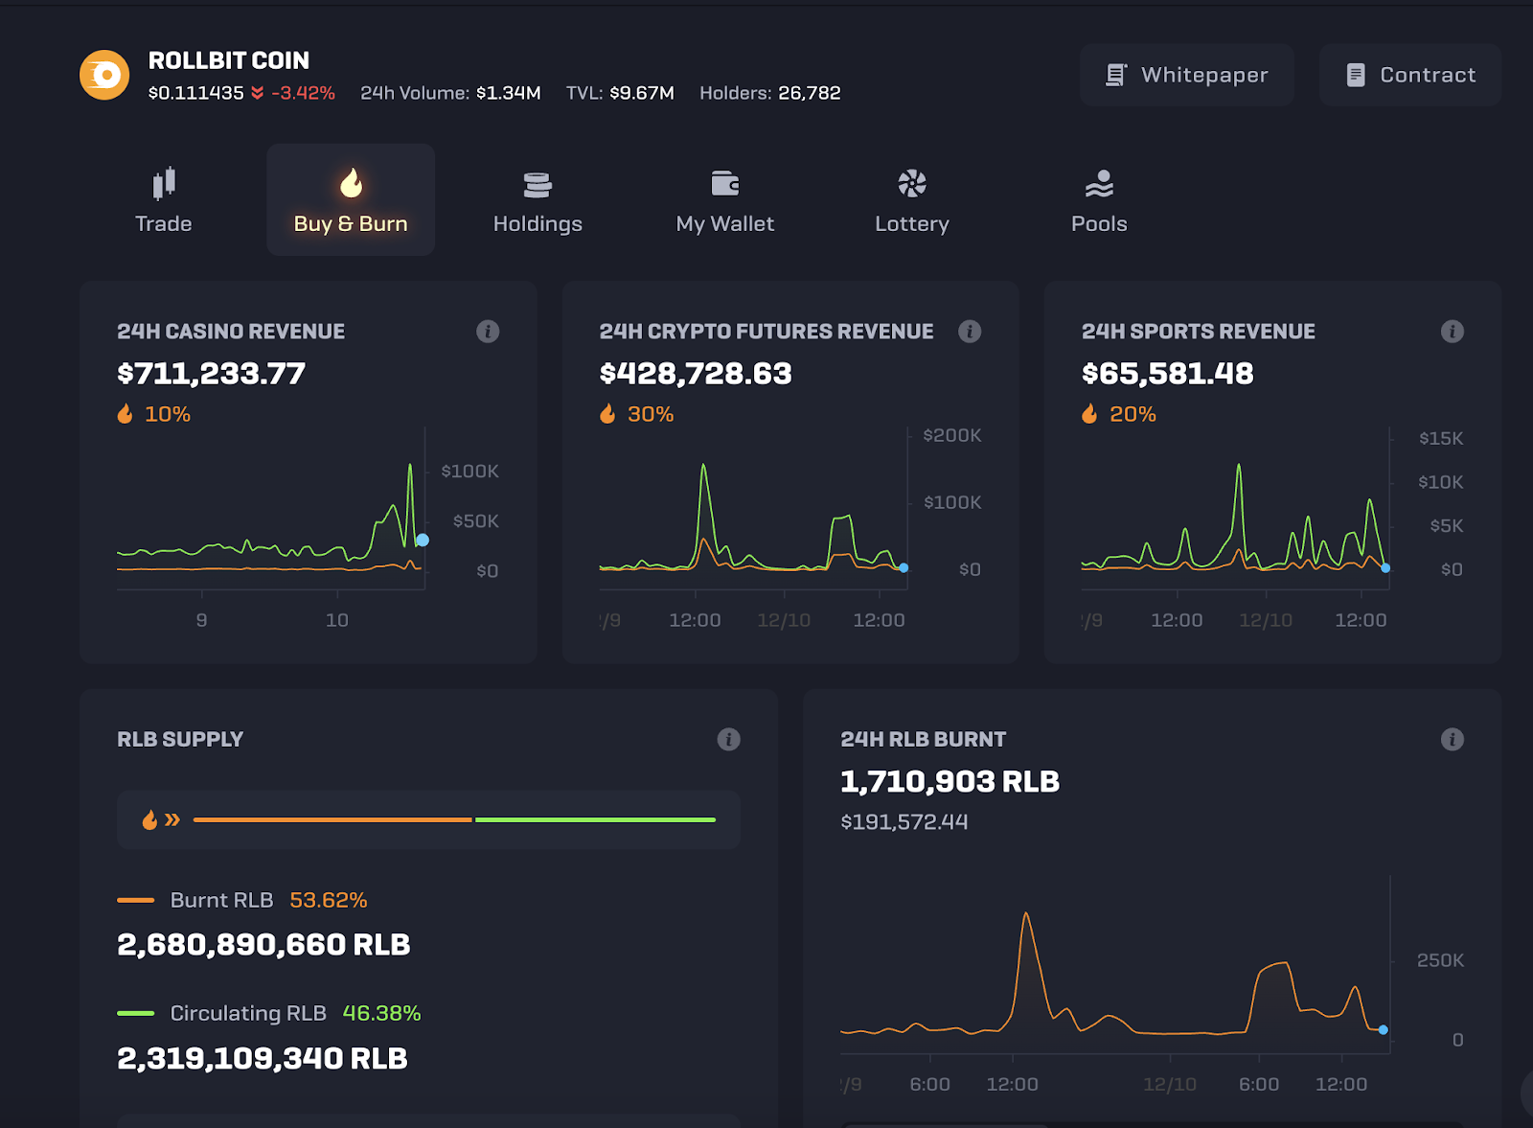1533x1128 pixels.
Task: Click the 30% crypto futures burn rate
Action: (x=651, y=414)
